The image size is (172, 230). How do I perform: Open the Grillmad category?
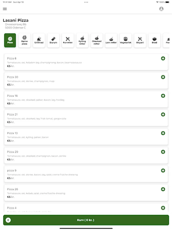[39, 40]
